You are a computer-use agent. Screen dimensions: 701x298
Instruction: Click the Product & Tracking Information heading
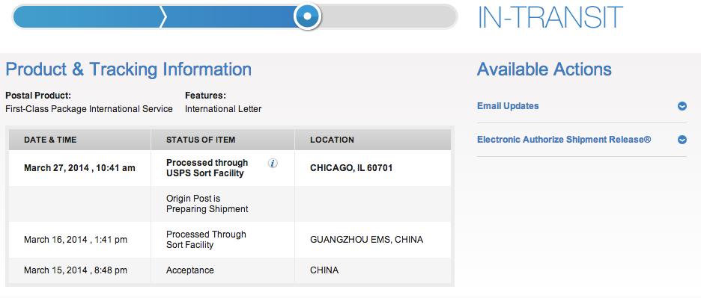pyautogui.click(x=128, y=70)
